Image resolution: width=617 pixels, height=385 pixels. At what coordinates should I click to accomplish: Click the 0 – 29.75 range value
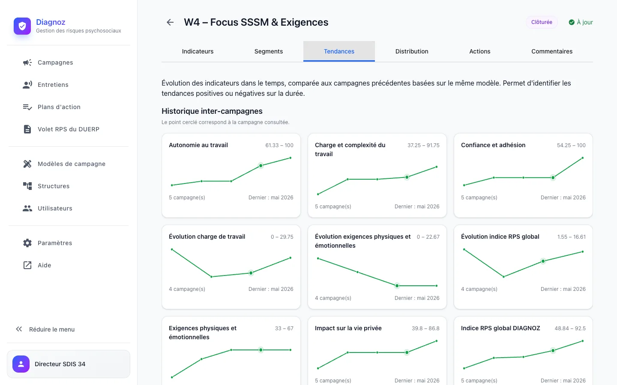[282, 237]
